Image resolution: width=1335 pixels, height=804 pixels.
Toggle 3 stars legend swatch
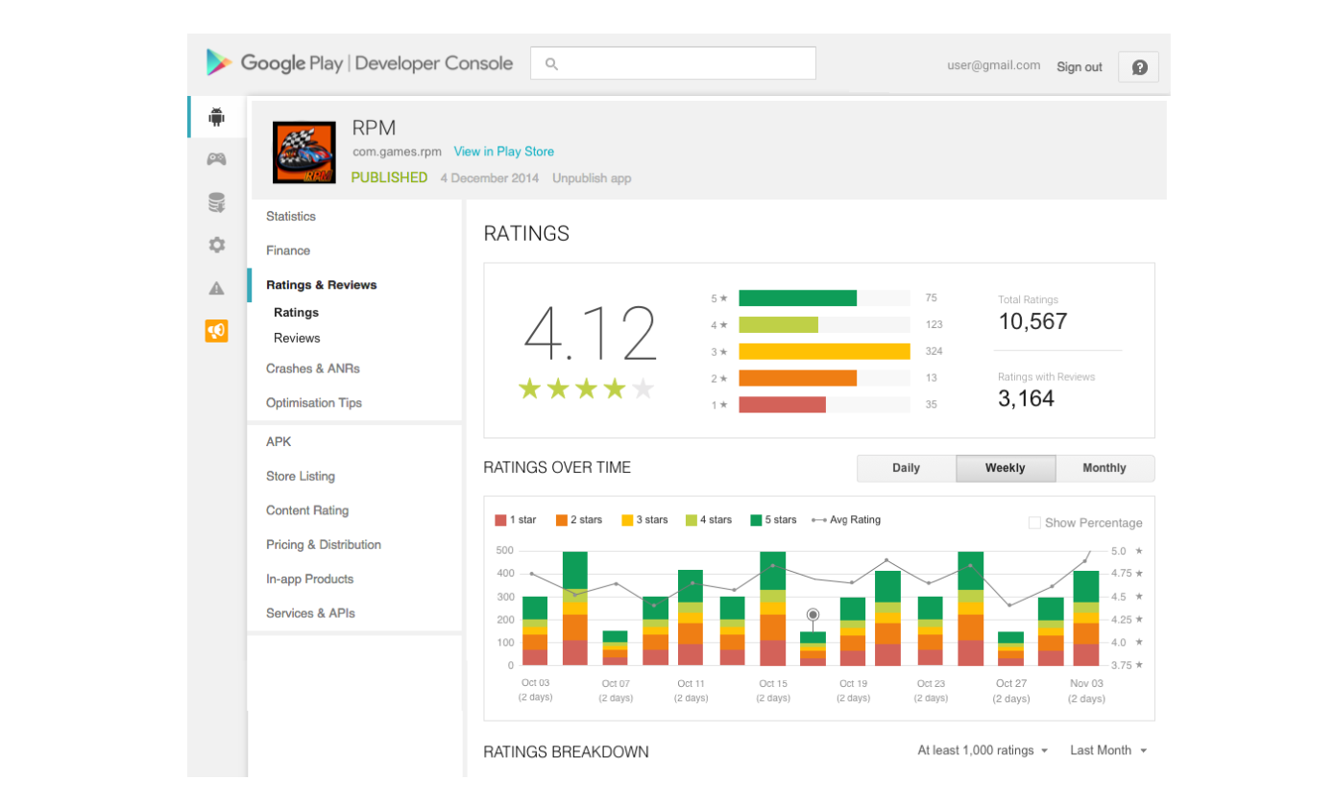pos(627,520)
